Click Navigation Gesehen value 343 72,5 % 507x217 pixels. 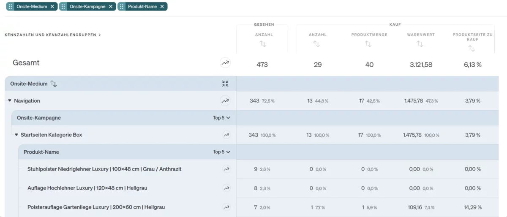(262, 101)
